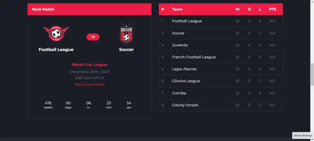
Task: Click the Football League winged logo
Action: pyautogui.click(x=56, y=34)
